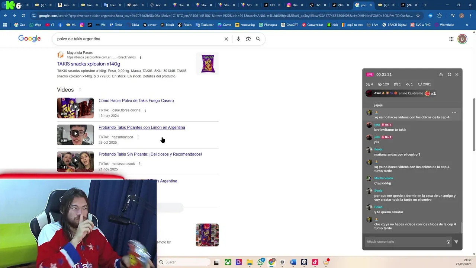Open Cómo Hacer Polvo de Takis Fuego Casero
The image size is (476, 268).
[x=136, y=100]
